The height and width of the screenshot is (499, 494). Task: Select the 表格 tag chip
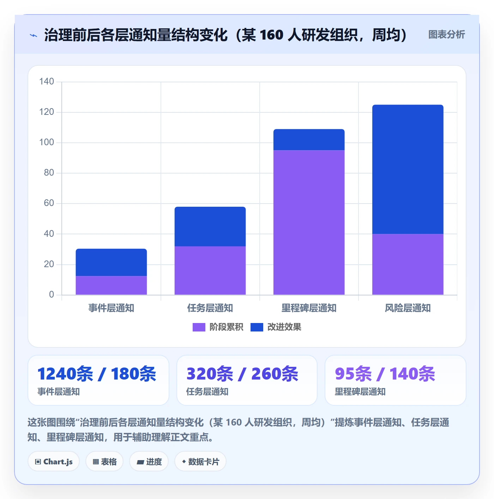click(104, 462)
